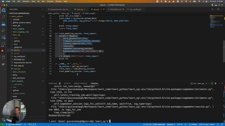Screen dimensions: 225x126
Task: Switch to README.md editor tab
Action: [116, 9]
